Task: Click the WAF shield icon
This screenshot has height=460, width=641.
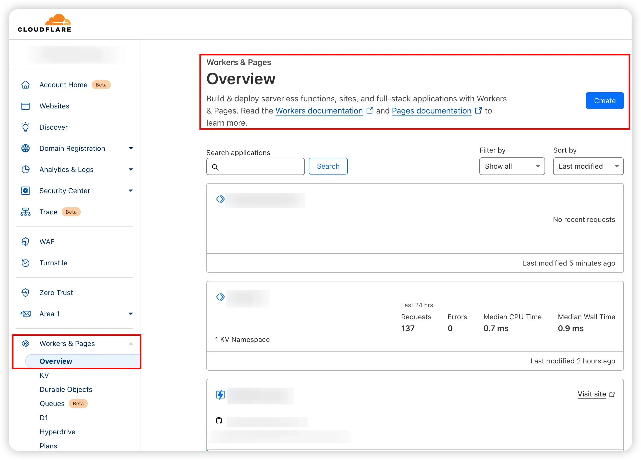Action: click(26, 242)
